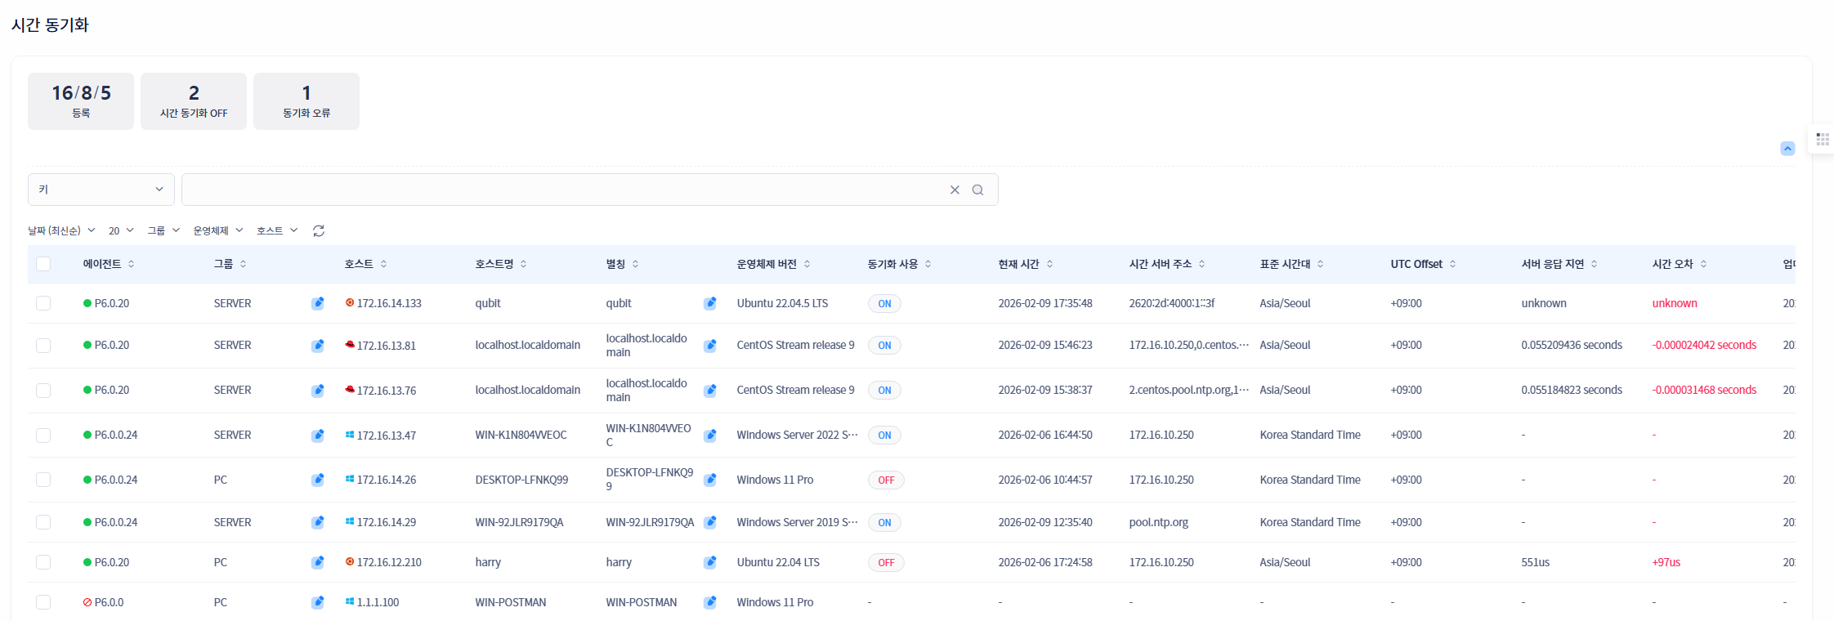Edit group icon for WIN-POSTMAN row
The height and width of the screenshot is (621, 1834).
pyautogui.click(x=318, y=602)
